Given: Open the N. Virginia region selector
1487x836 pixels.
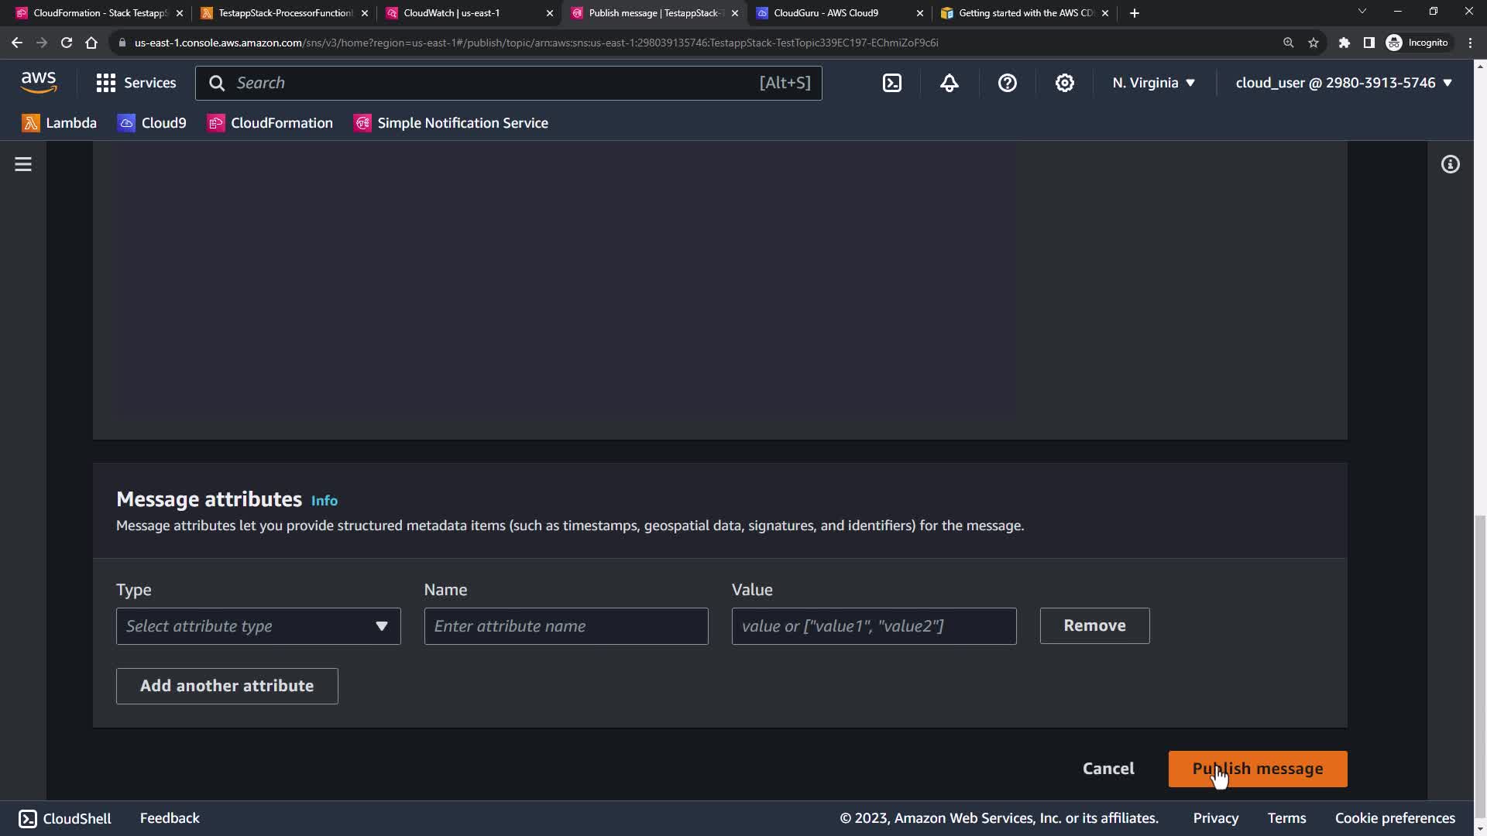Looking at the screenshot, I should point(1153,83).
